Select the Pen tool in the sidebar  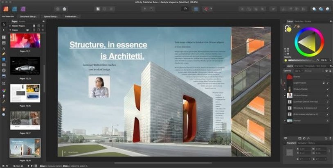[x=4, y=54]
